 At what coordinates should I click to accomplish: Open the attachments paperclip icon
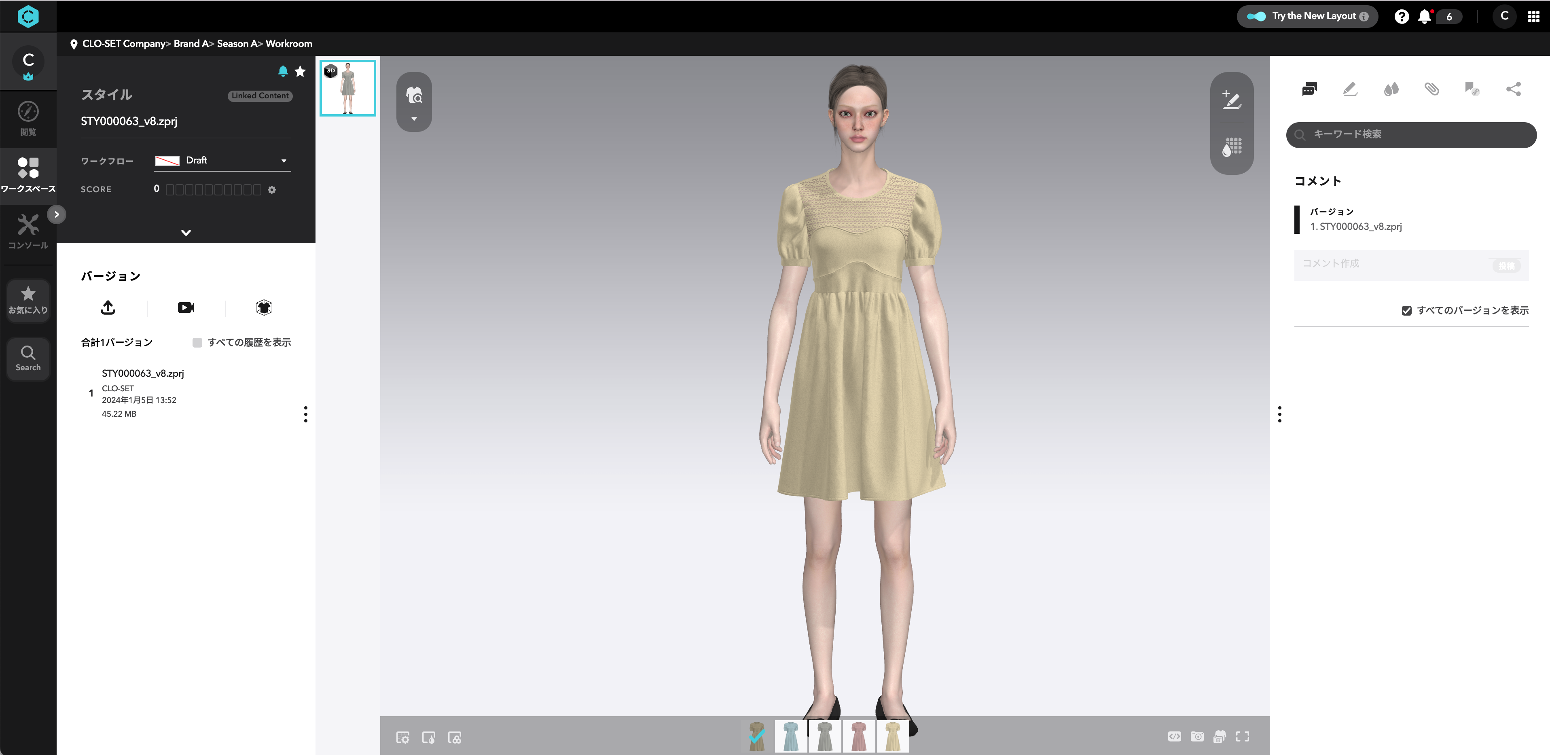pyautogui.click(x=1432, y=89)
